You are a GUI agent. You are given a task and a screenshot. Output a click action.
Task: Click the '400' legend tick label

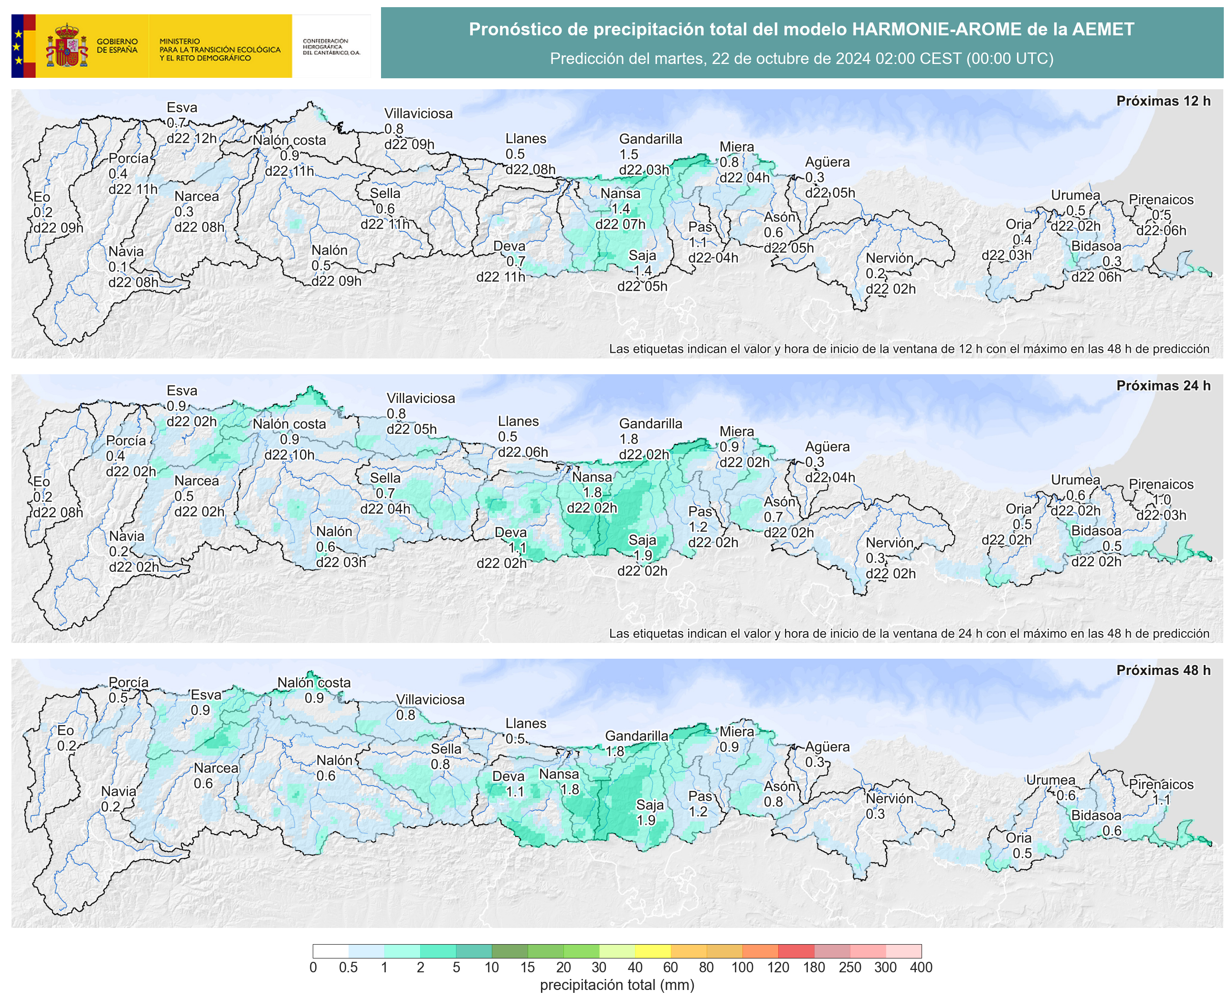pos(921,967)
